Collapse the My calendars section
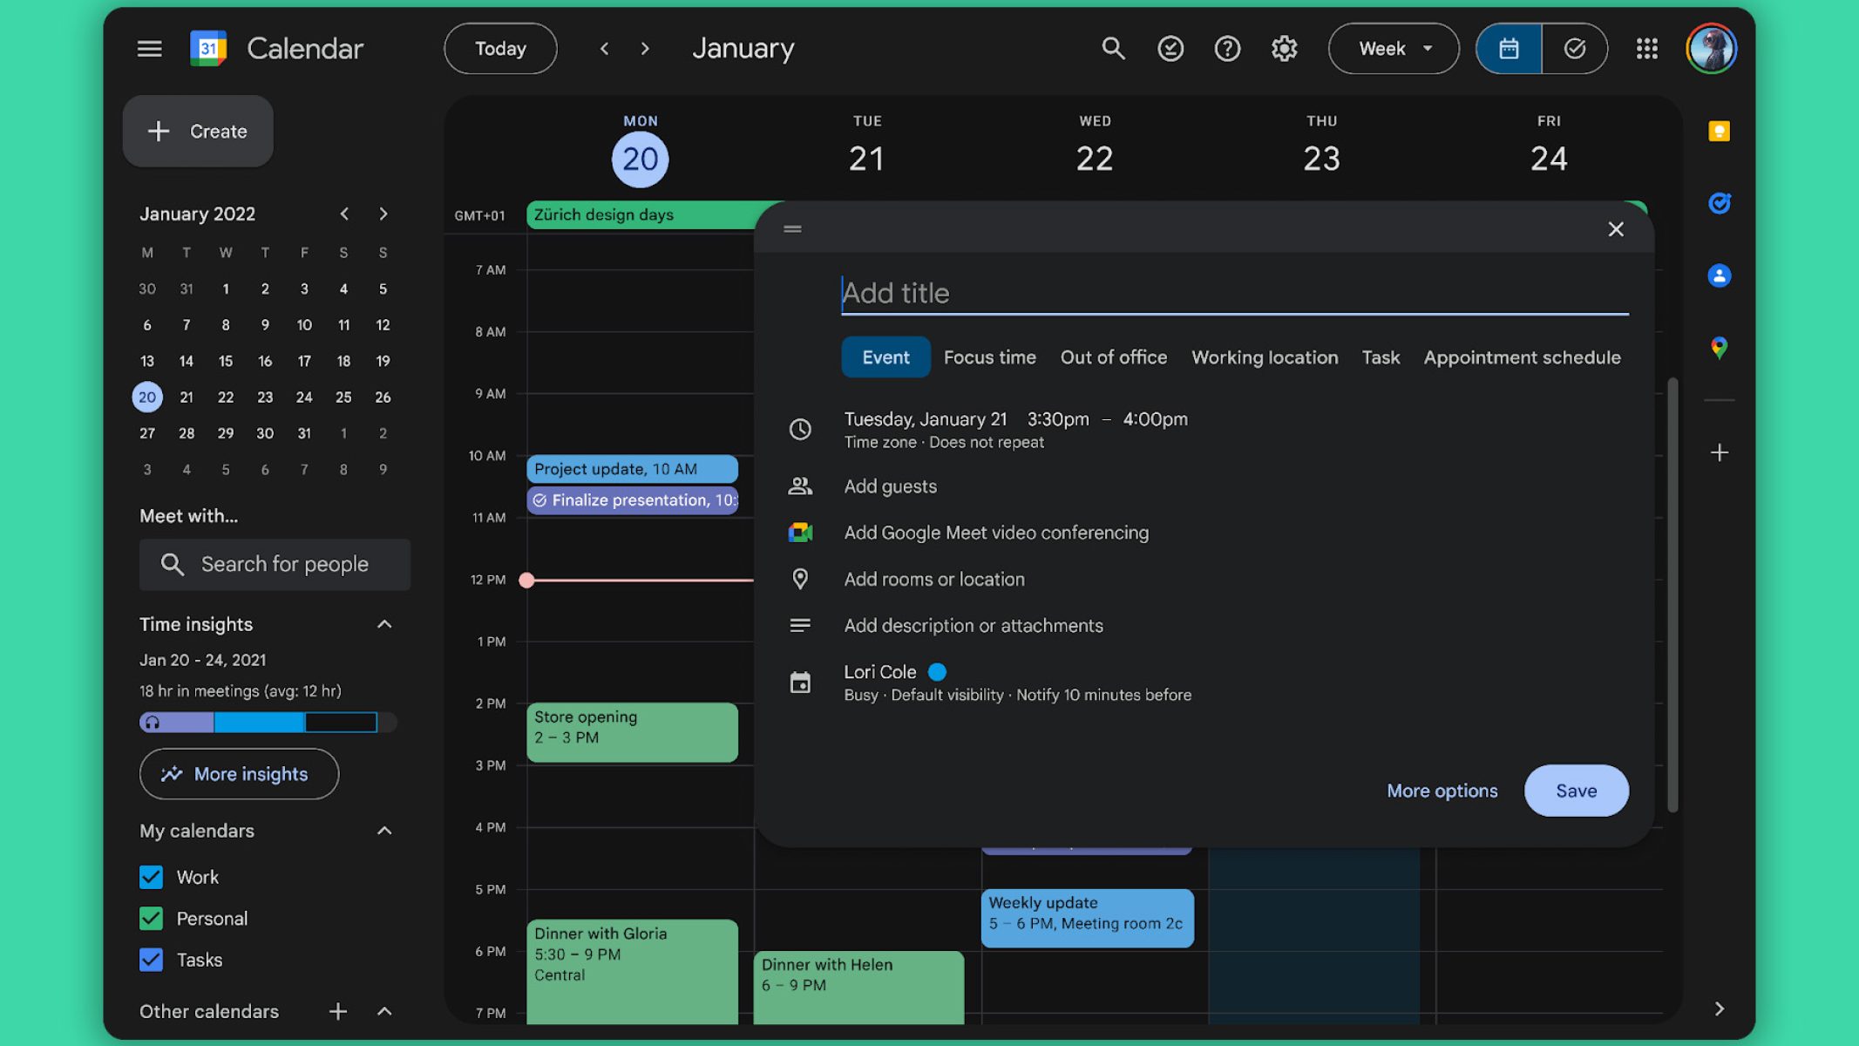The image size is (1859, 1046). [383, 831]
